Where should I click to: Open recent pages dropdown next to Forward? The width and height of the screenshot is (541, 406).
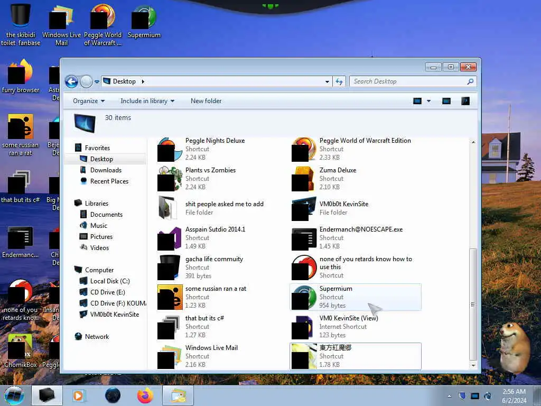pos(97,82)
